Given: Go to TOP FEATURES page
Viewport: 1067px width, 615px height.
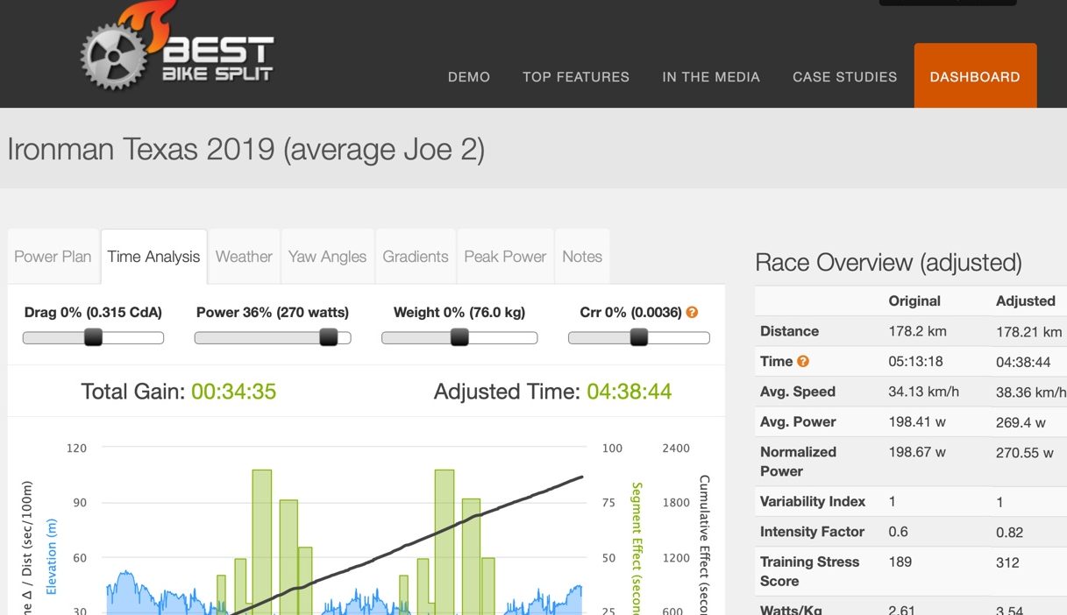Looking at the screenshot, I should point(575,77).
